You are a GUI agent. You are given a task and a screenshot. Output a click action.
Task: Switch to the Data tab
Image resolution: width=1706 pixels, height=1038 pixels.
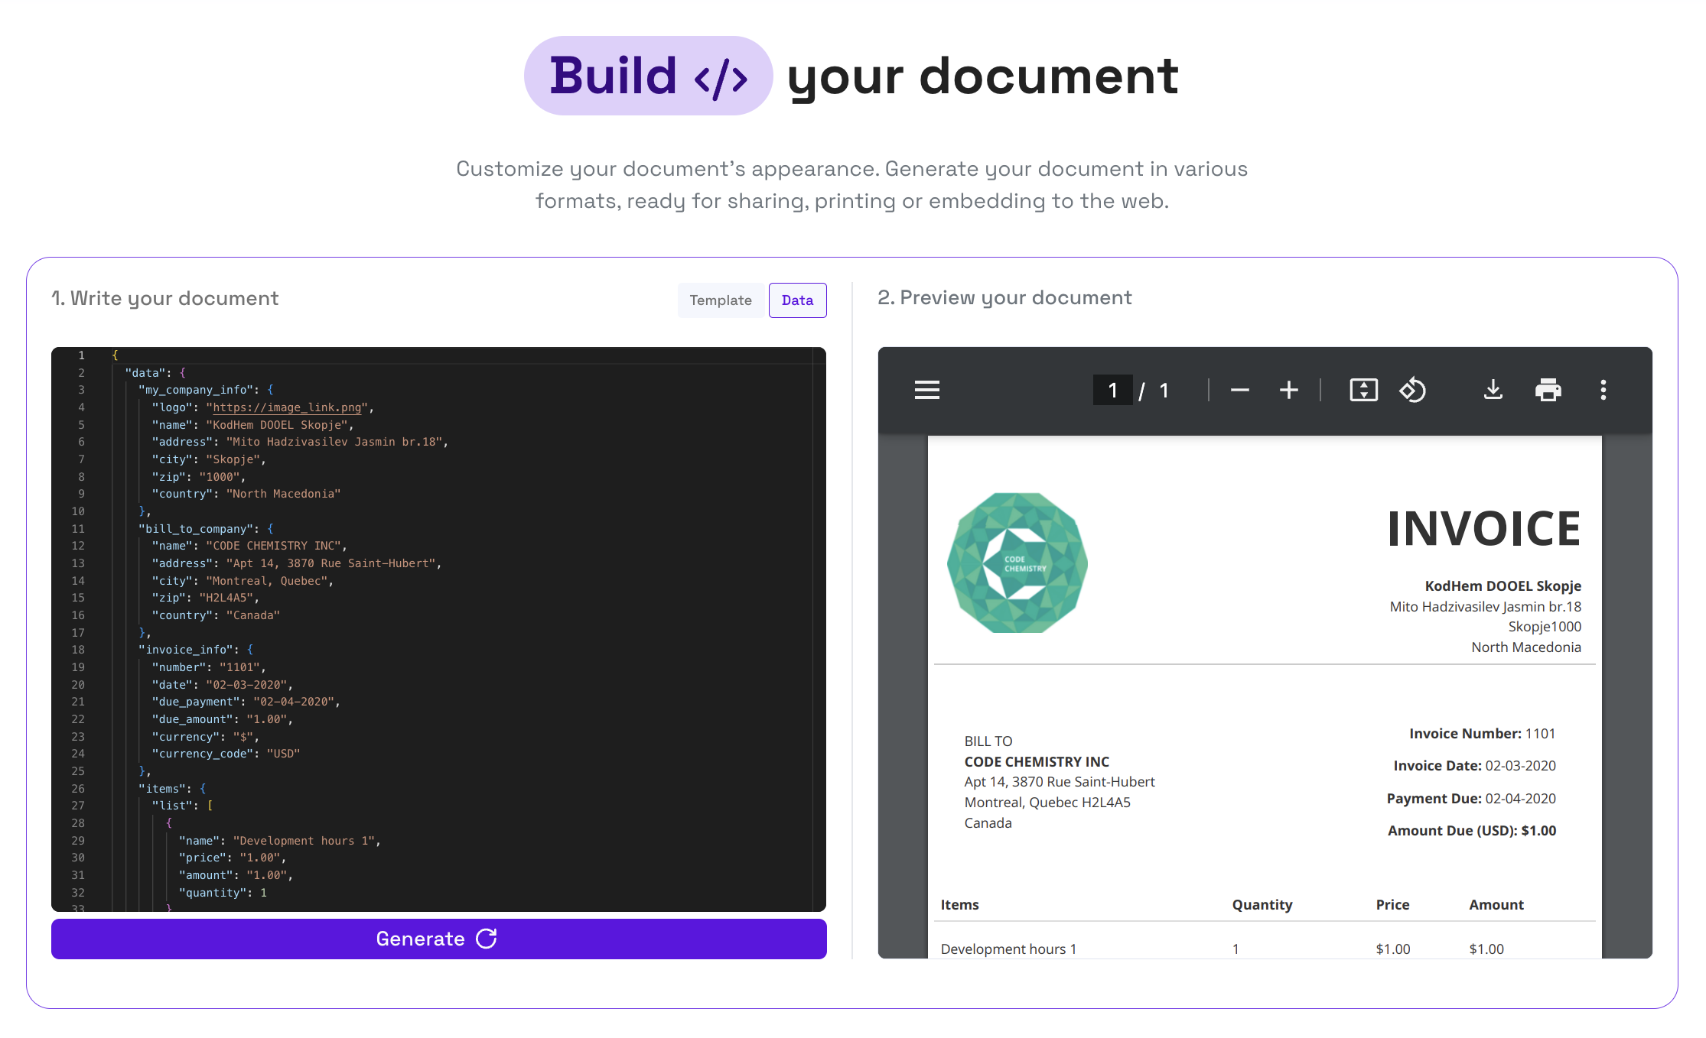[x=797, y=300]
